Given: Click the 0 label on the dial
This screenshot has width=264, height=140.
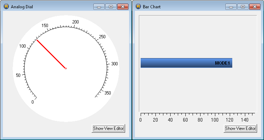Looking at the screenshot, I should pyautogui.click(x=33, y=102).
